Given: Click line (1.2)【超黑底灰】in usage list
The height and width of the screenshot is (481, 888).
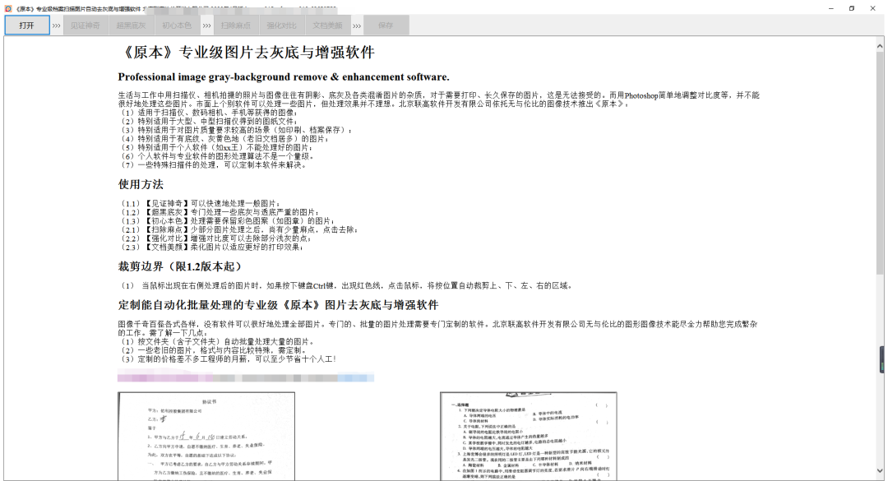Looking at the screenshot, I should (x=219, y=212).
